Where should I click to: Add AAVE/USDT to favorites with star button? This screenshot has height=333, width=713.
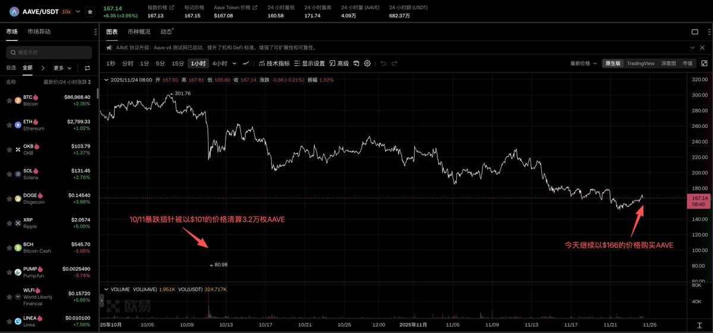point(90,11)
